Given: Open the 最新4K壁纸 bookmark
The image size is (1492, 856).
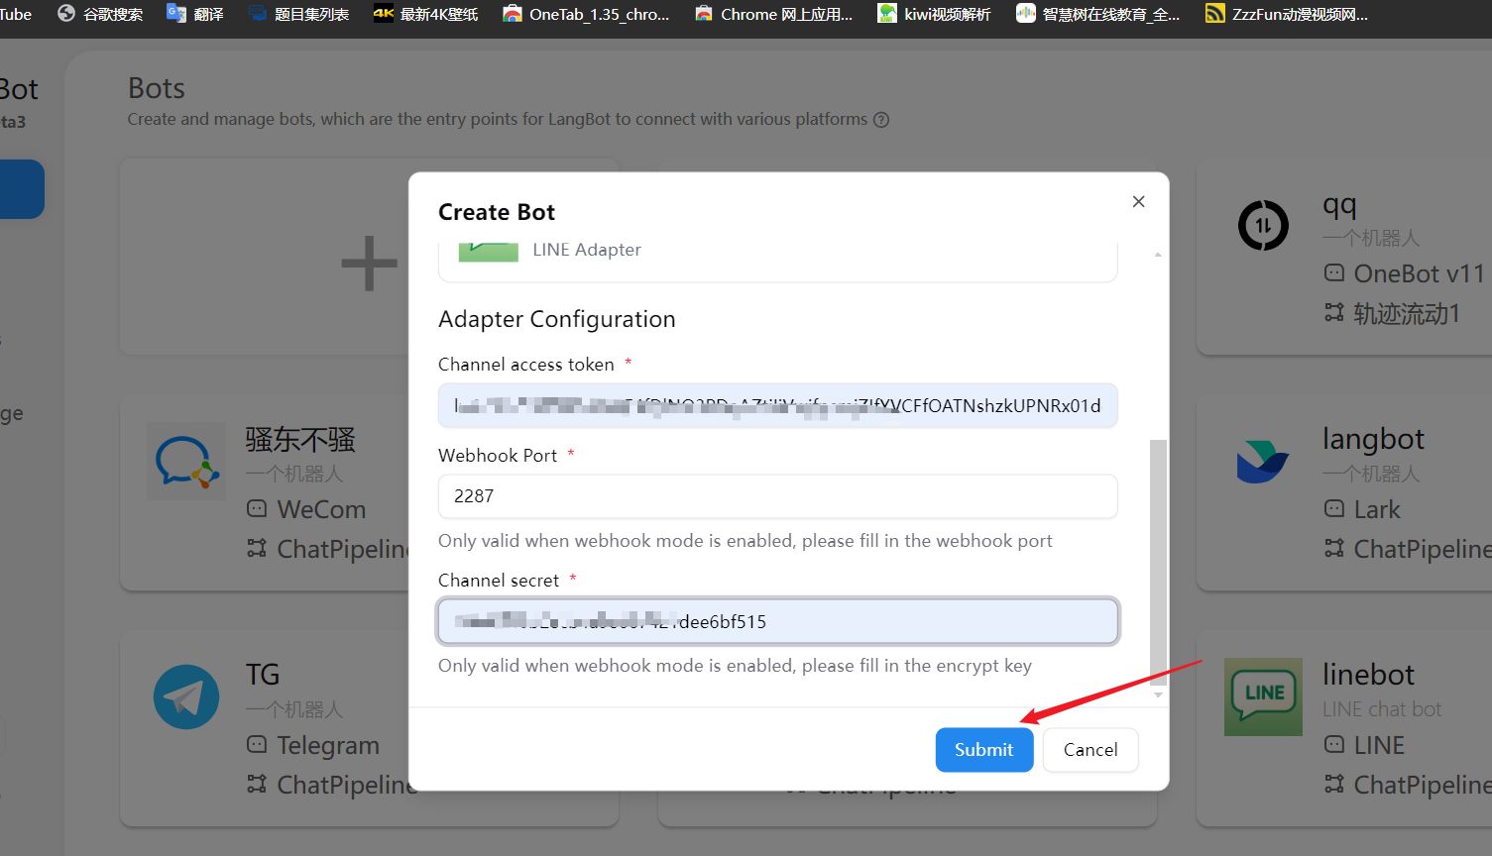Looking at the screenshot, I should click(425, 14).
